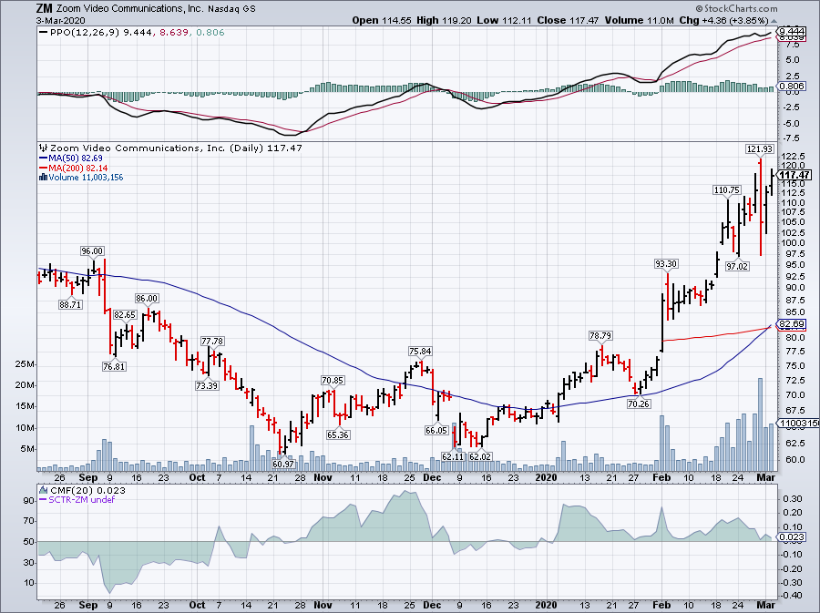Click the -0.40 label on the CMF axis
Viewport: 820px width, 613px height.
click(x=793, y=596)
